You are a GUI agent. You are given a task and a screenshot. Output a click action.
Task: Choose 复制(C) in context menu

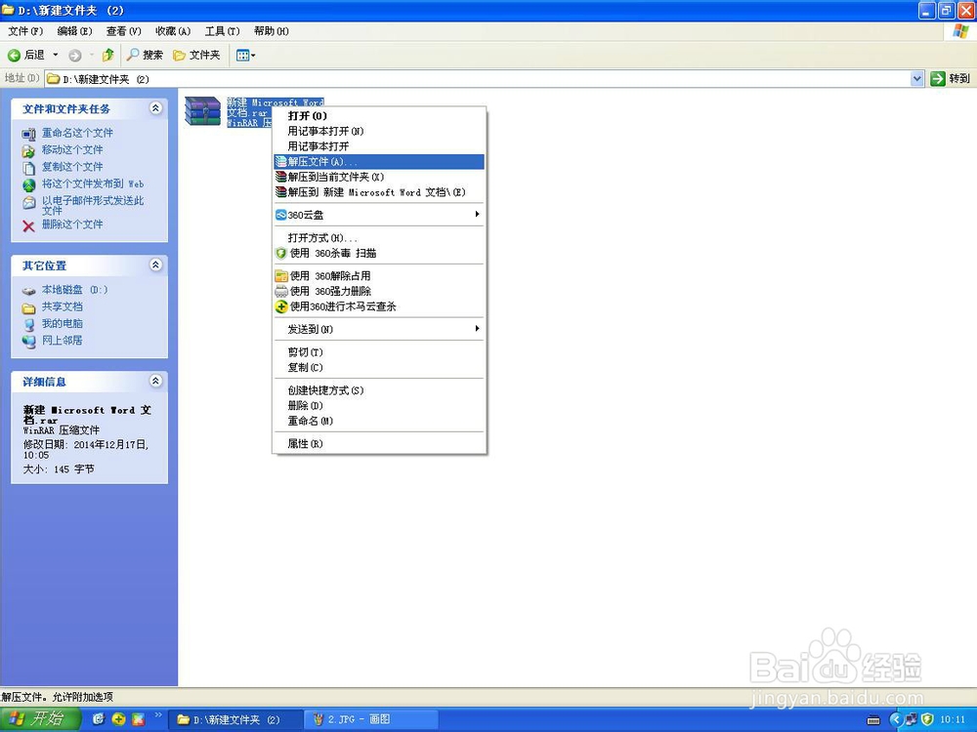pos(379,367)
